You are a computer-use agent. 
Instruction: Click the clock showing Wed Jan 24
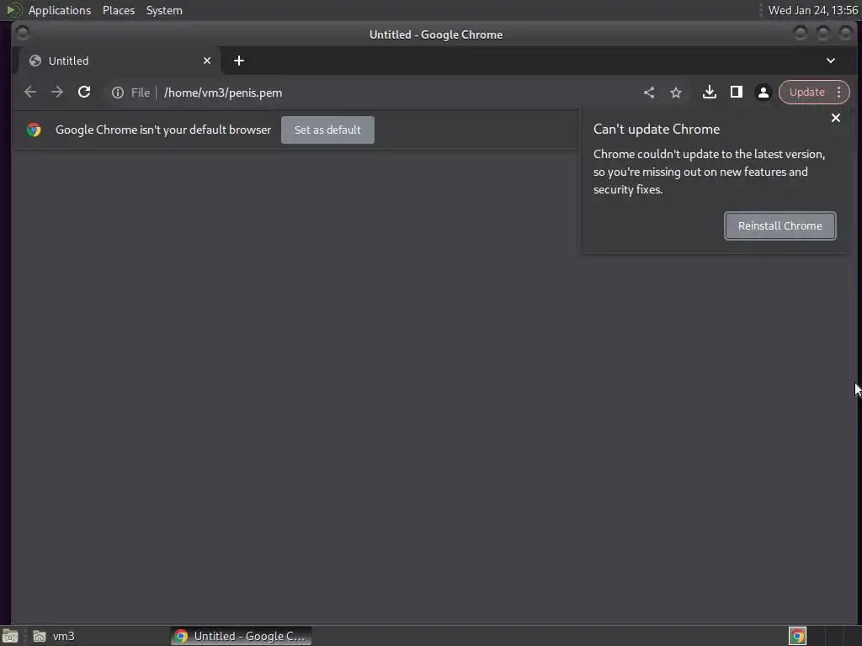[812, 10]
